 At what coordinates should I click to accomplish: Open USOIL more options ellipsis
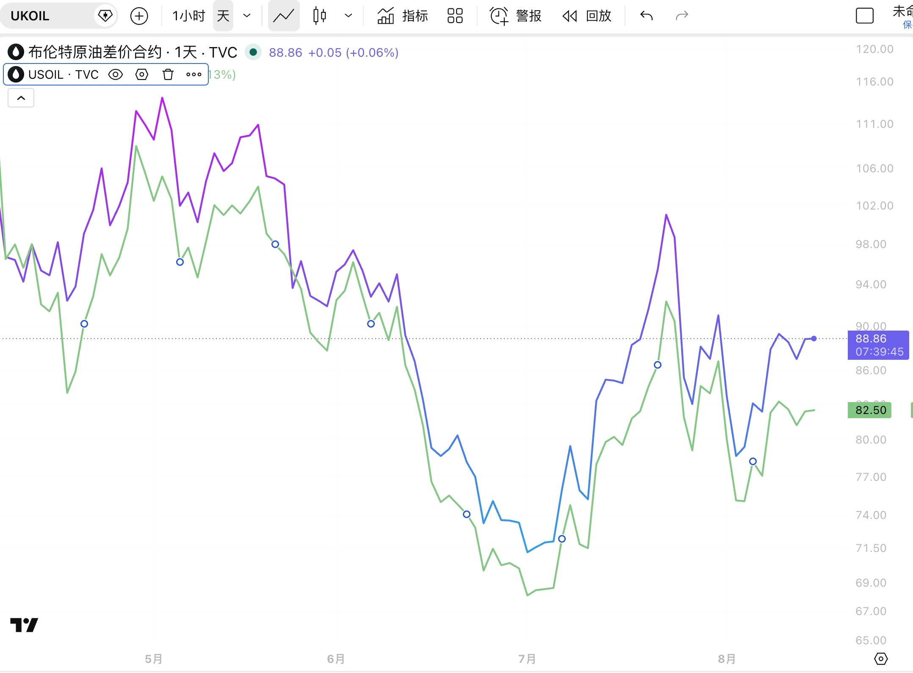tap(194, 74)
